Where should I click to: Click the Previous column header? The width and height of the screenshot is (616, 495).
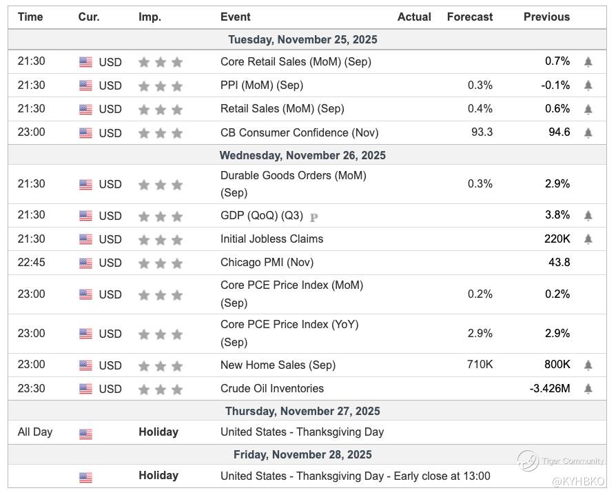point(546,17)
